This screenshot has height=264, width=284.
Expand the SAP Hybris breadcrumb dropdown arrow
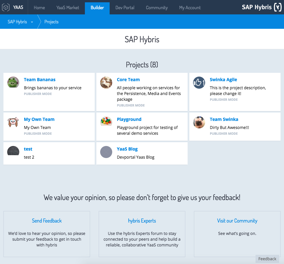32,22
